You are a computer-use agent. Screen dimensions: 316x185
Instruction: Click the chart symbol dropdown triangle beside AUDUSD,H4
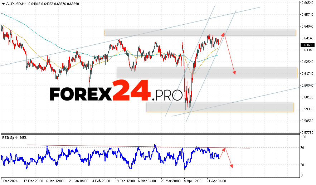(x=4, y=4)
